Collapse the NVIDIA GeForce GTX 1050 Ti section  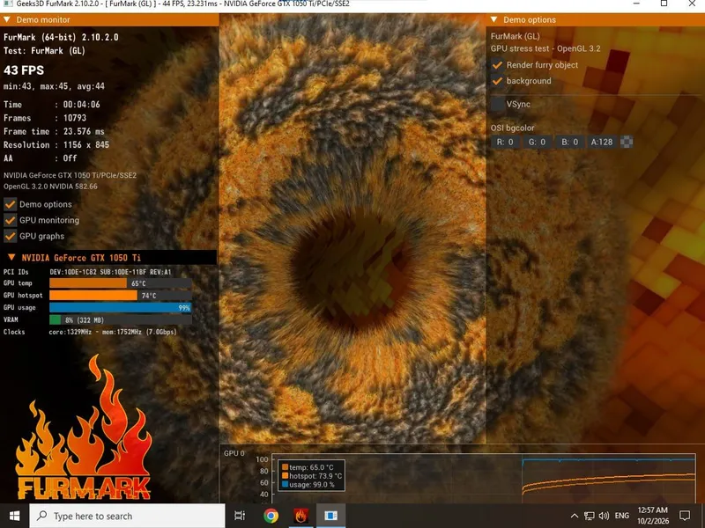tap(11, 257)
